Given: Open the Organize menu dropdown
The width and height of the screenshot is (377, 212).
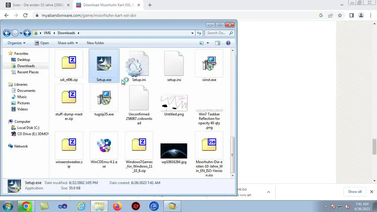Looking at the screenshot, I should pyautogui.click(x=16, y=43).
